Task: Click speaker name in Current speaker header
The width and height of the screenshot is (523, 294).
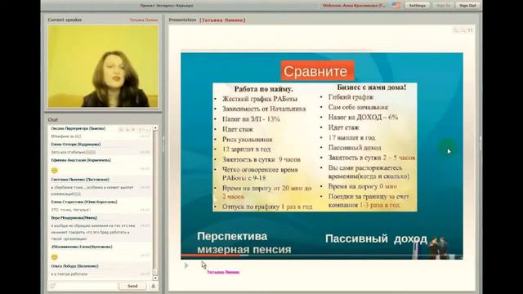Action: 144,20
